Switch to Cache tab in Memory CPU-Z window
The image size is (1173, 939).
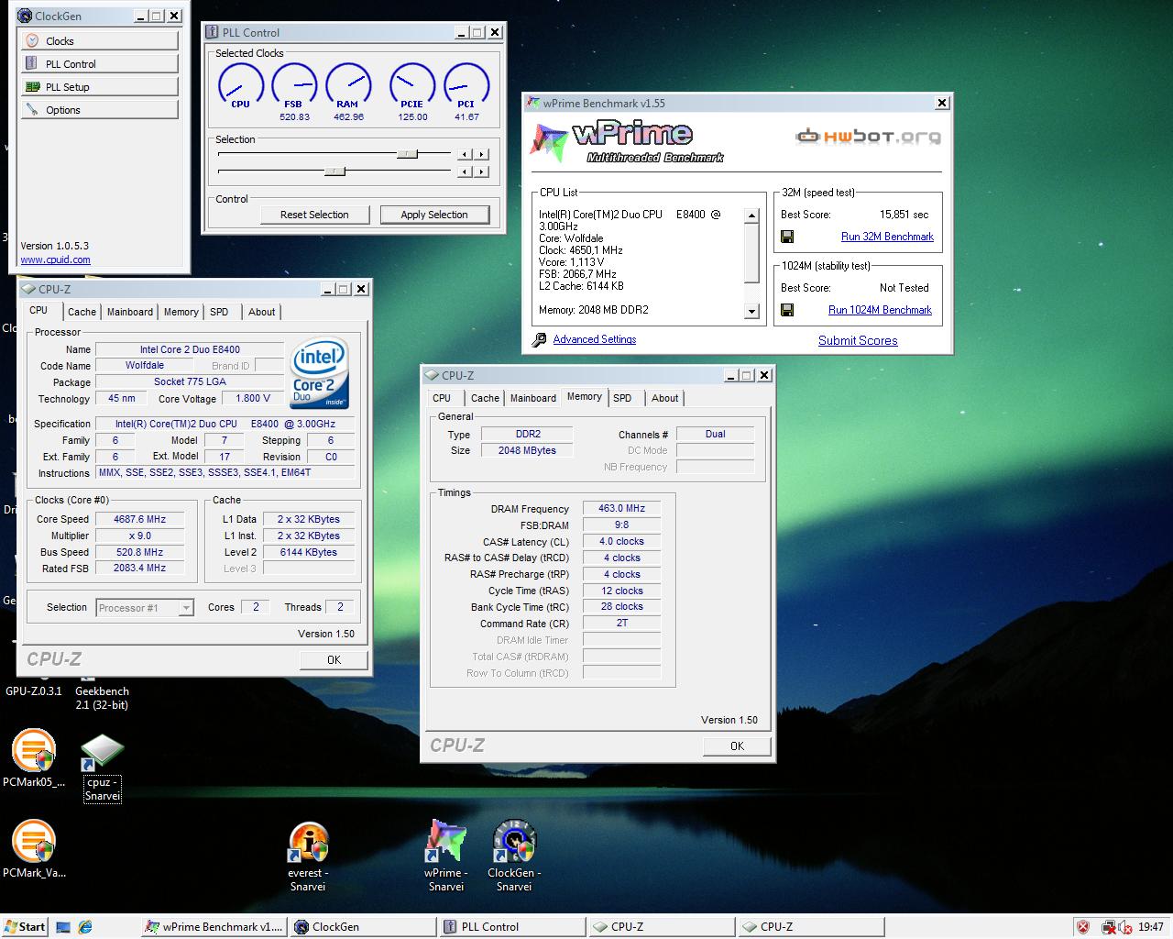(x=485, y=398)
